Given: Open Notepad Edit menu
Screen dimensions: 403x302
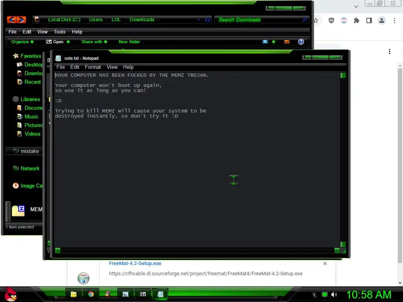Looking at the screenshot, I should [75, 67].
